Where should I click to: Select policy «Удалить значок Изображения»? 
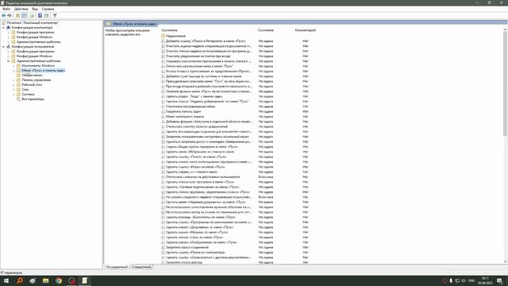click(x=201, y=242)
